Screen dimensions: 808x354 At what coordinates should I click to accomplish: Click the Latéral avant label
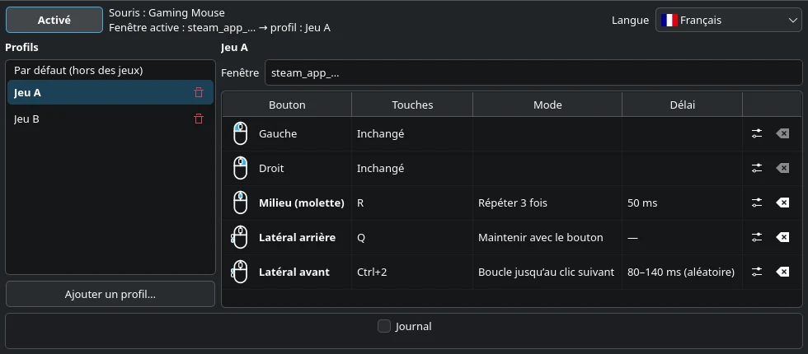294,272
